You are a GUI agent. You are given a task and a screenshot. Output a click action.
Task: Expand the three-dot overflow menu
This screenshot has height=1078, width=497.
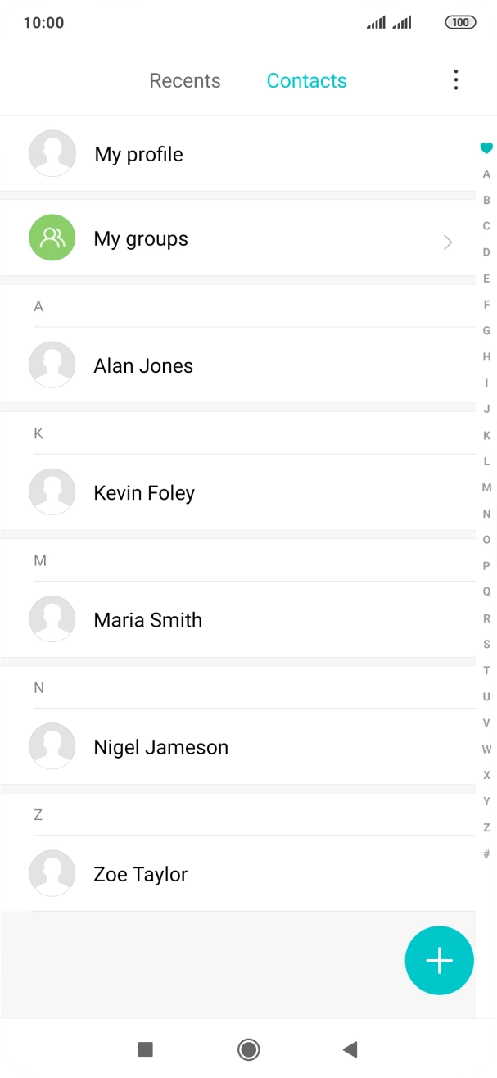pos(455,79)
